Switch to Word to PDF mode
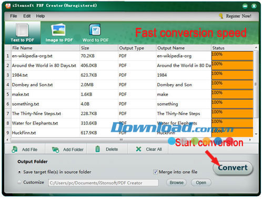The height and width of the screenshot is (199, 263). tap(96, 33)
